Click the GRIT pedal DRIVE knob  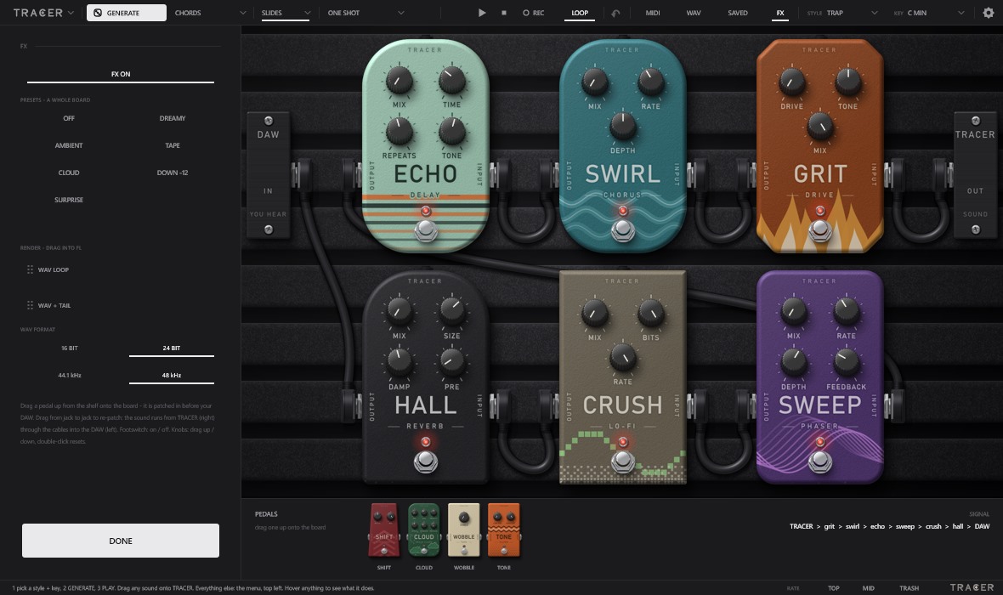[792, 82]
